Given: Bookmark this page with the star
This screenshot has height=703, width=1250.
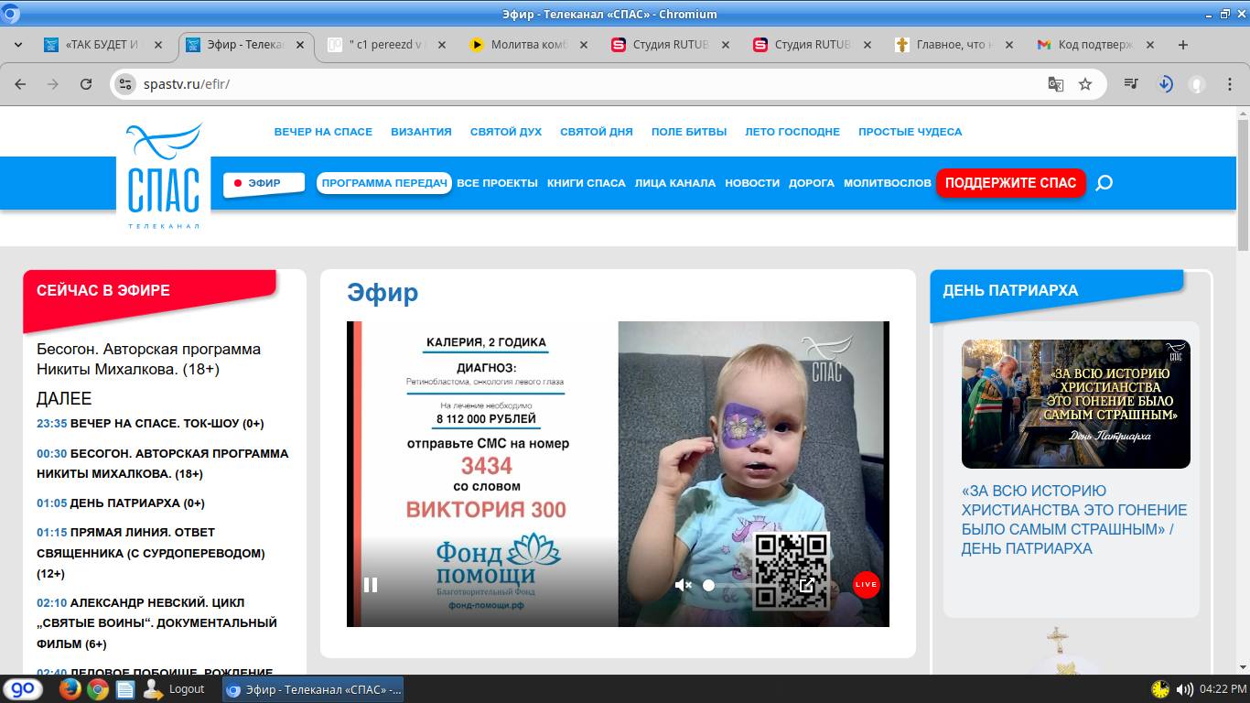Looking at the screenshot, I should pos(1085,84).
